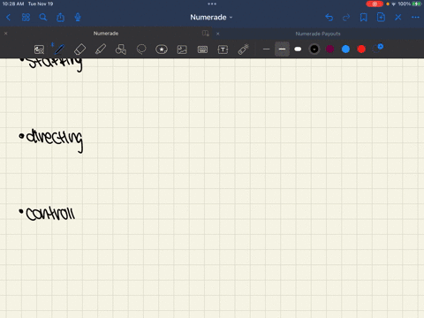
Task: Select the zoom window tool
Action: point(39,49)
